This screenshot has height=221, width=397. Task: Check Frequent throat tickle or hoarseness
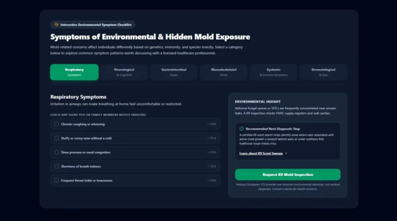56,180
